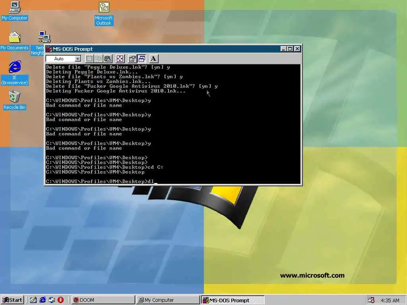Select the Recycle Bin desktop icon
The image size is (407, 305).
(14, 100)
